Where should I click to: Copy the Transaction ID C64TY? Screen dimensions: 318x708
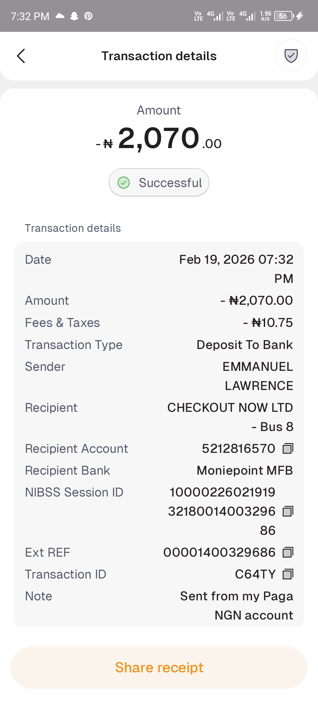(x=288, y=574)
